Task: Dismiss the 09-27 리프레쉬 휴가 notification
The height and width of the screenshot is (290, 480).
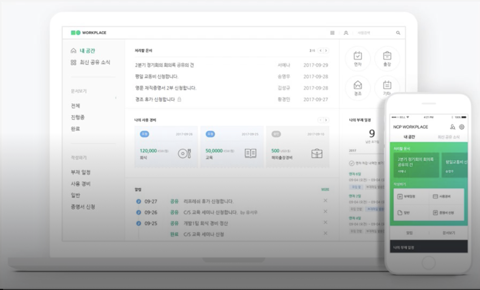Action: point(325,200)
